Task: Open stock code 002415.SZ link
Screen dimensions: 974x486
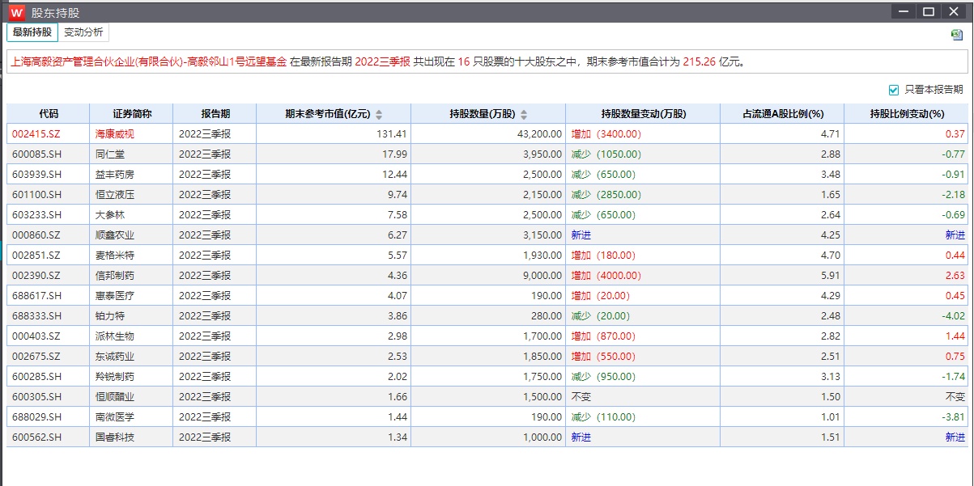Action: (x=36, y=134)
